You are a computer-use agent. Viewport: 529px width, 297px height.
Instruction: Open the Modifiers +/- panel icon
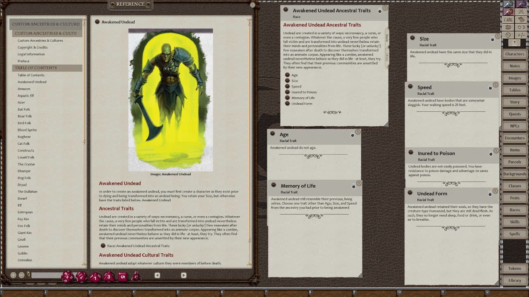520,35
